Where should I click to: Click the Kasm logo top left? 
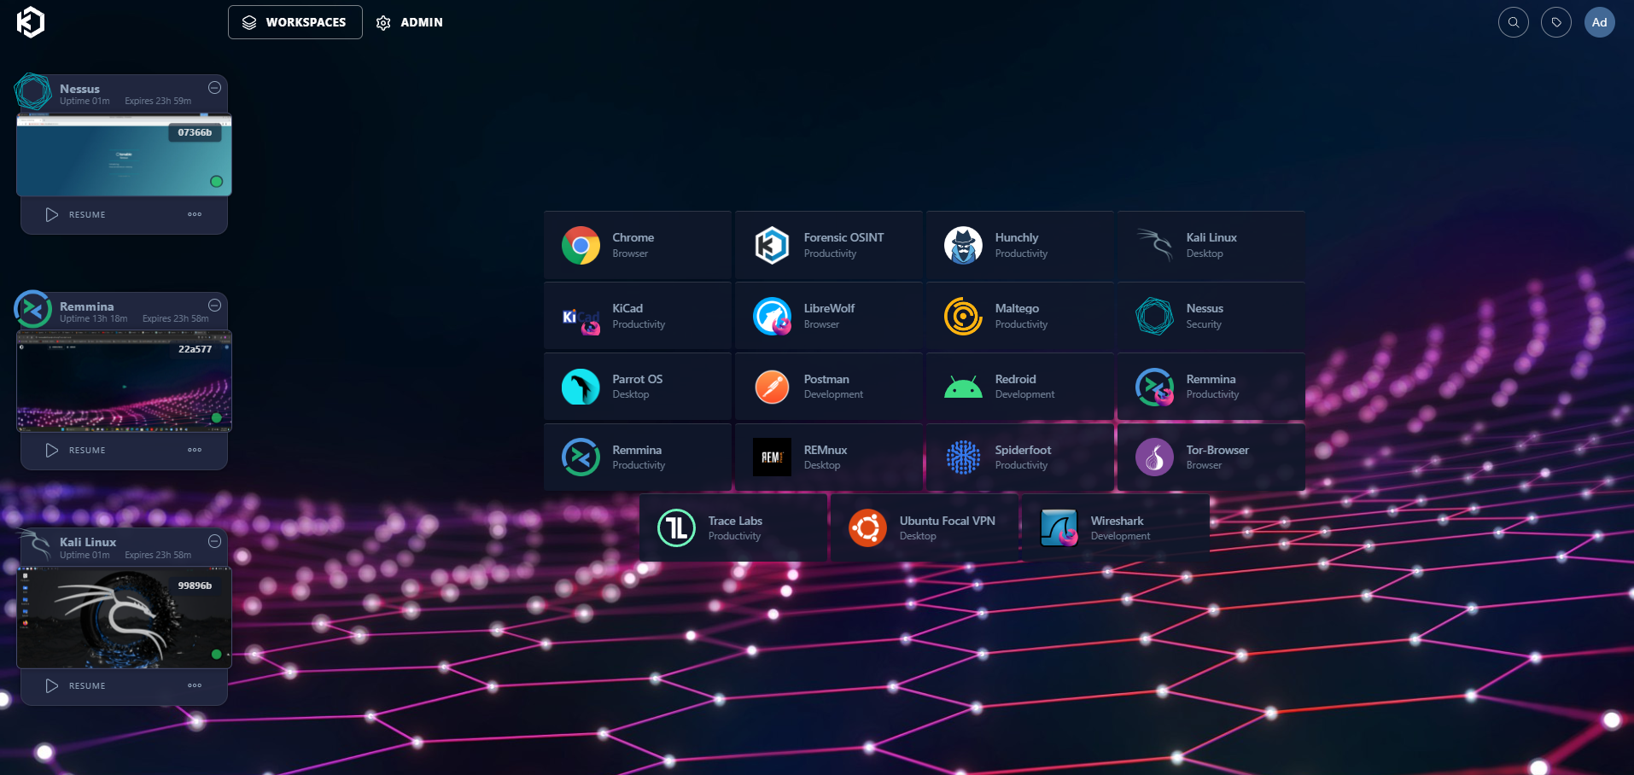pos(31,22)
